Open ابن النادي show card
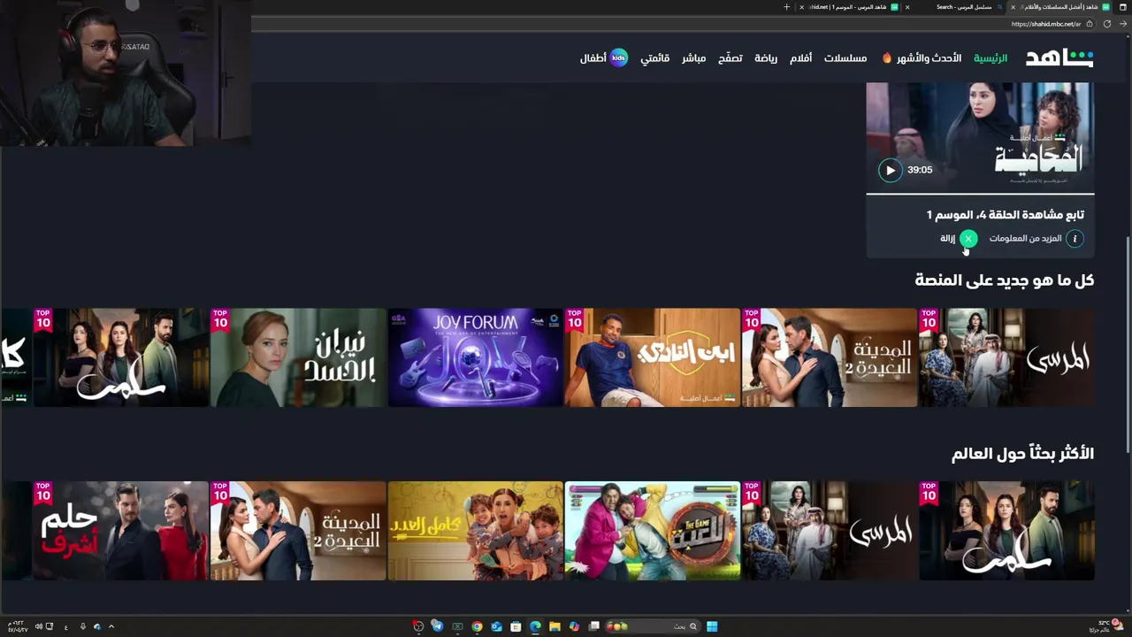 coord(653,357)
